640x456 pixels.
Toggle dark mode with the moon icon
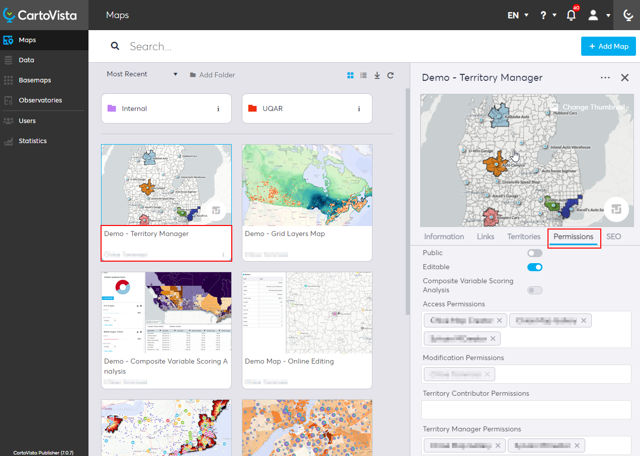(x=628, y=15)
